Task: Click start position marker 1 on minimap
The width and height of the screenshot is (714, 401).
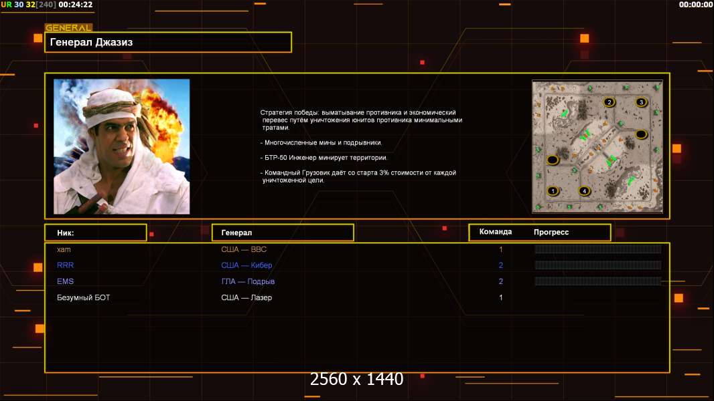Action: [x=553, y=190]
